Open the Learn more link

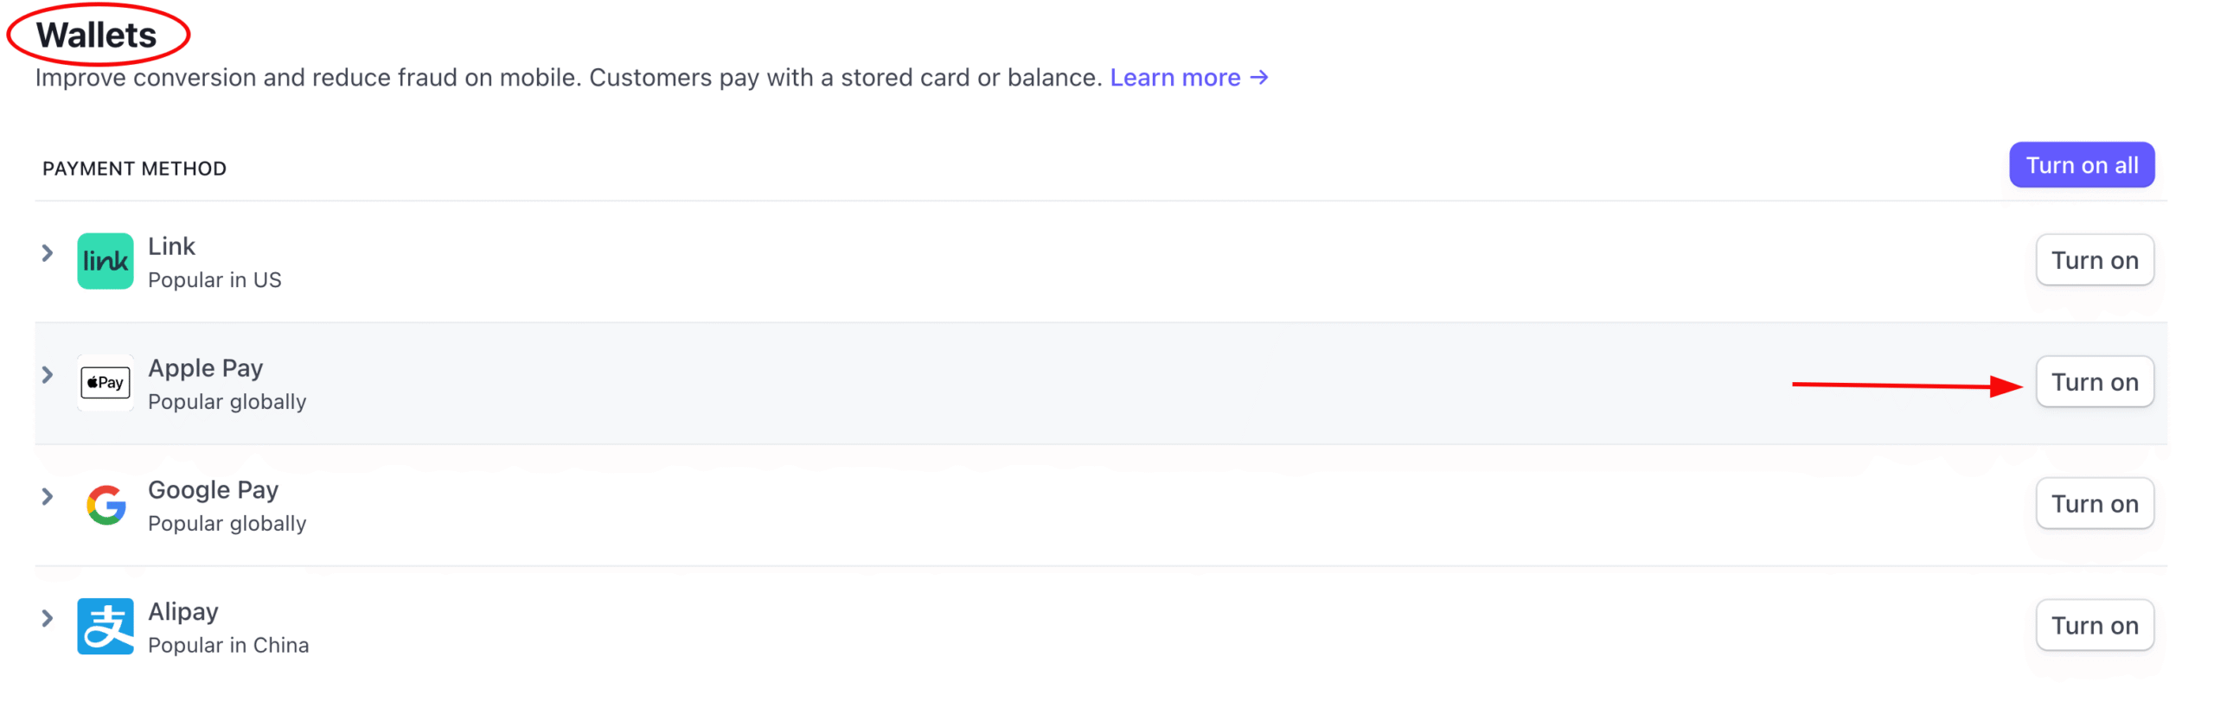pyautogui.click(x=1176, y=77)
